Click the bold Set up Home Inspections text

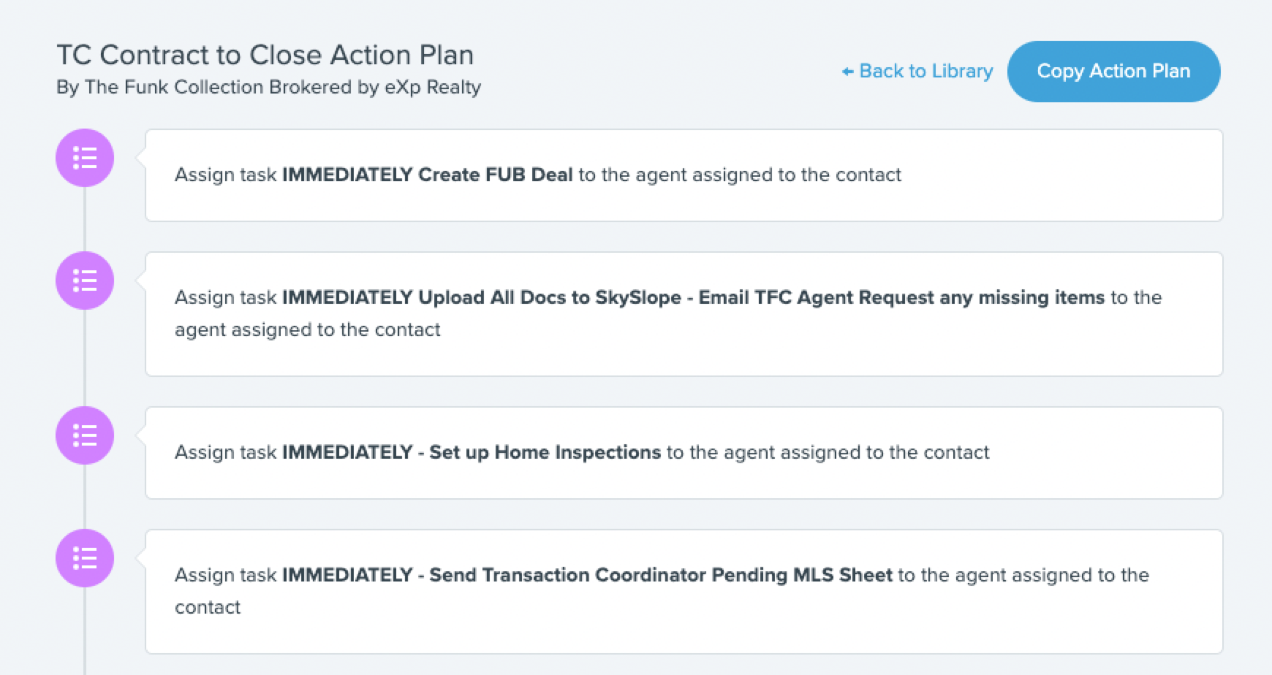pyautogui.click(x=545, y=452)
